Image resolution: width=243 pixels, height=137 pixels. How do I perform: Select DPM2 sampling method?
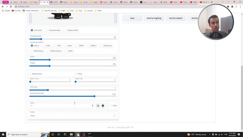tap(80, 46)
